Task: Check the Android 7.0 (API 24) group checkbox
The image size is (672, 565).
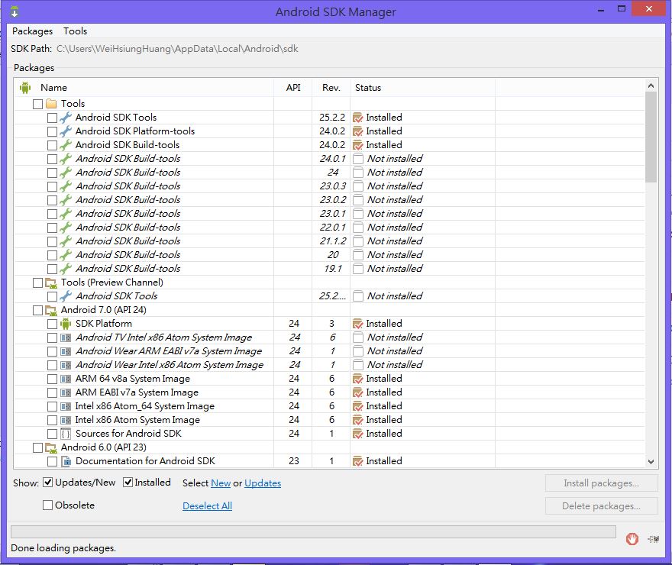Action: coord(37,310)
